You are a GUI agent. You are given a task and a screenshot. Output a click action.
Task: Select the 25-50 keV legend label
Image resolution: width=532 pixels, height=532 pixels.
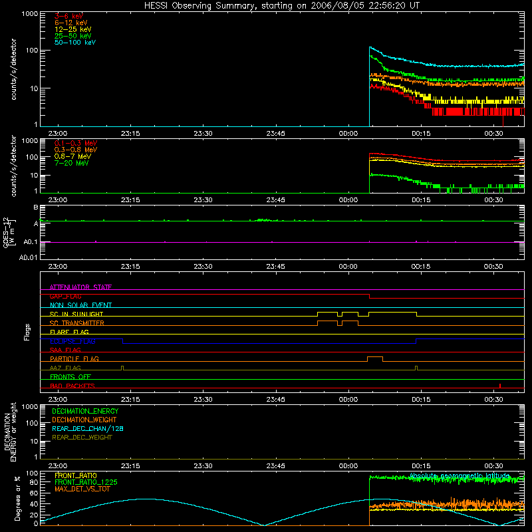point(73,36)
